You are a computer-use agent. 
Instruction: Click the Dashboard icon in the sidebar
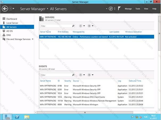[4, 19]
